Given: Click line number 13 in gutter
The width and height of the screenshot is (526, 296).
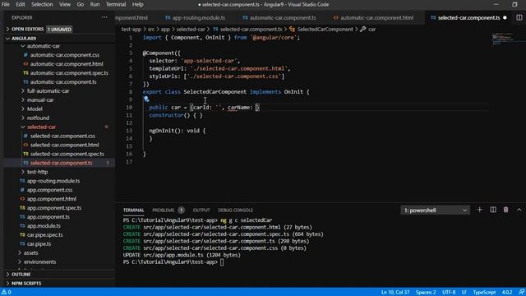Looking at the screenshot, I should coord(130,131).
